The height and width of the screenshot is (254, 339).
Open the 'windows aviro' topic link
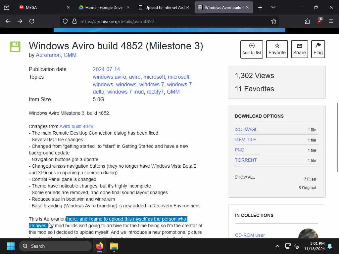click(x=109, y=77)
